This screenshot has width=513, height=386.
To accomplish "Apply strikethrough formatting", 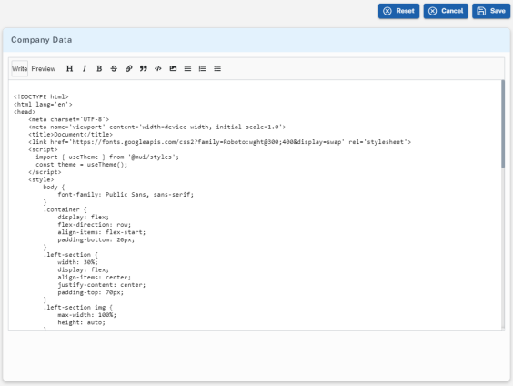I will tap(114, 68).
